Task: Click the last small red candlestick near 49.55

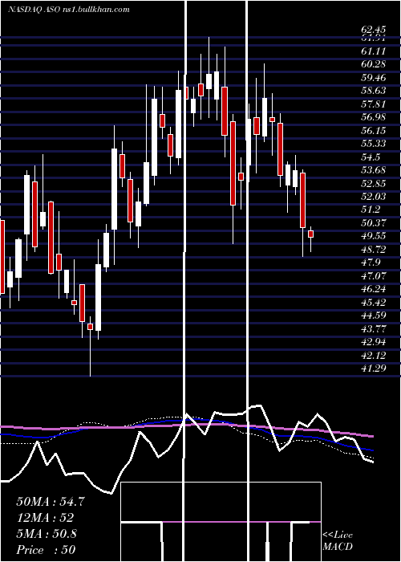Action: (x=310, y=234)
